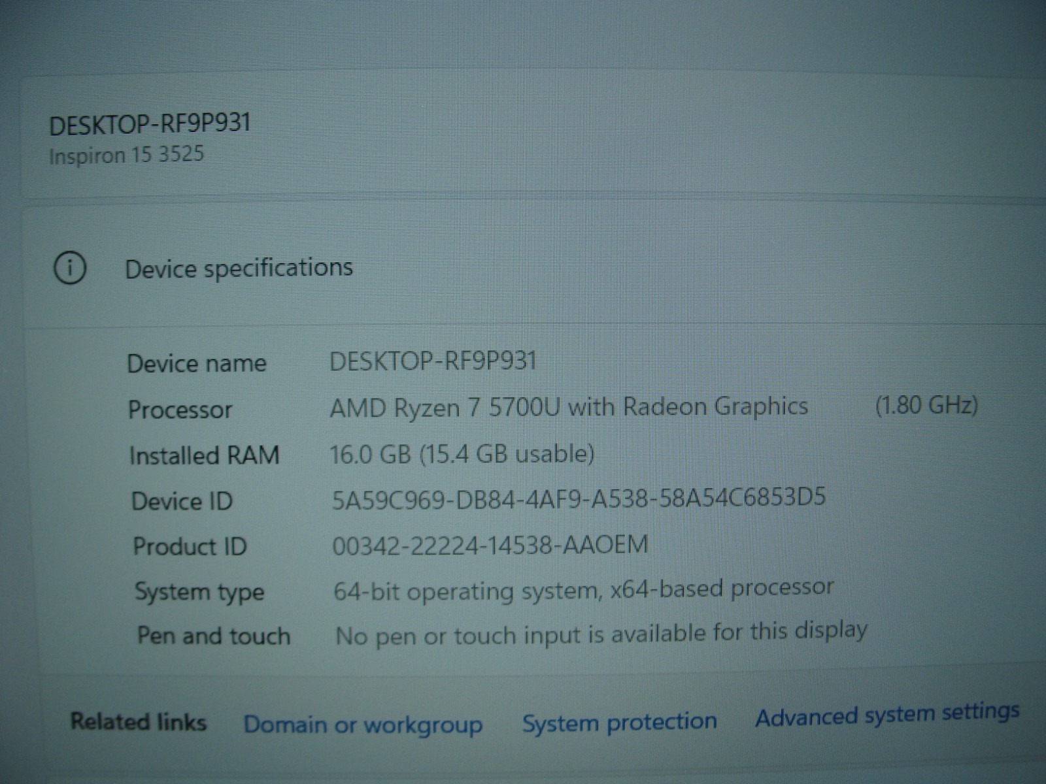Select the DESKTOP-RF9P931 title at top

click(x=150, y=124)
